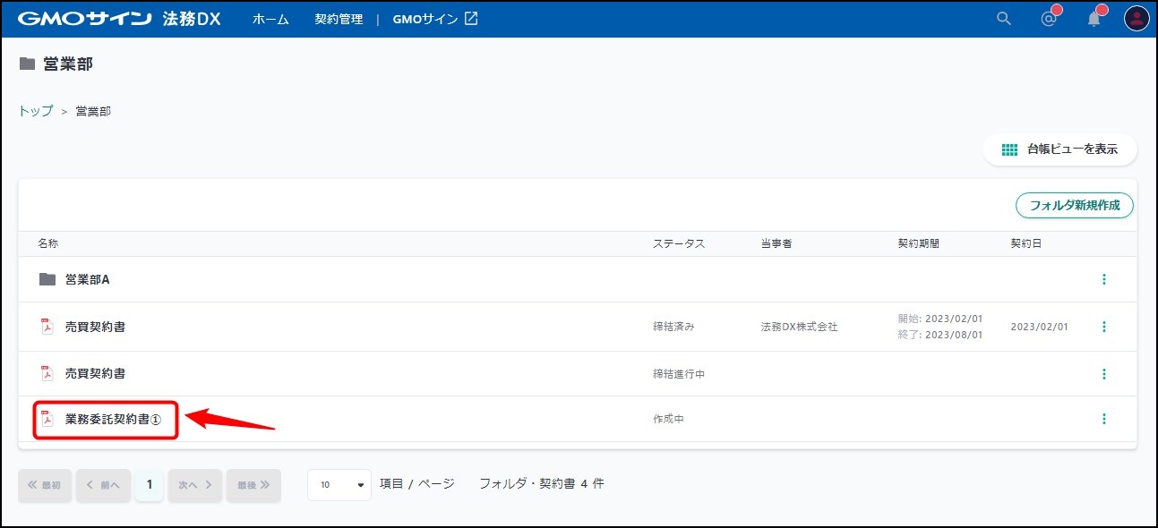Open three-dot menu for 営業部A folder

click(1103, 279)
